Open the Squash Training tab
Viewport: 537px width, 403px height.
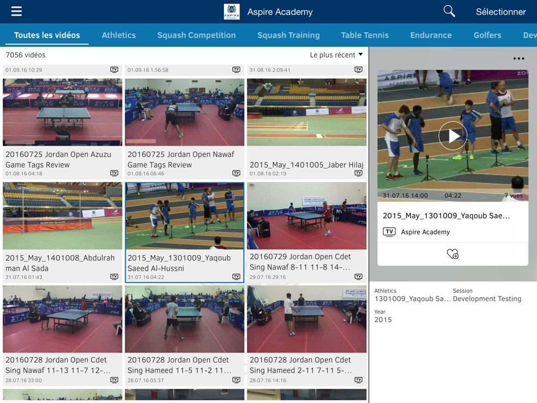tap(288, 35)
